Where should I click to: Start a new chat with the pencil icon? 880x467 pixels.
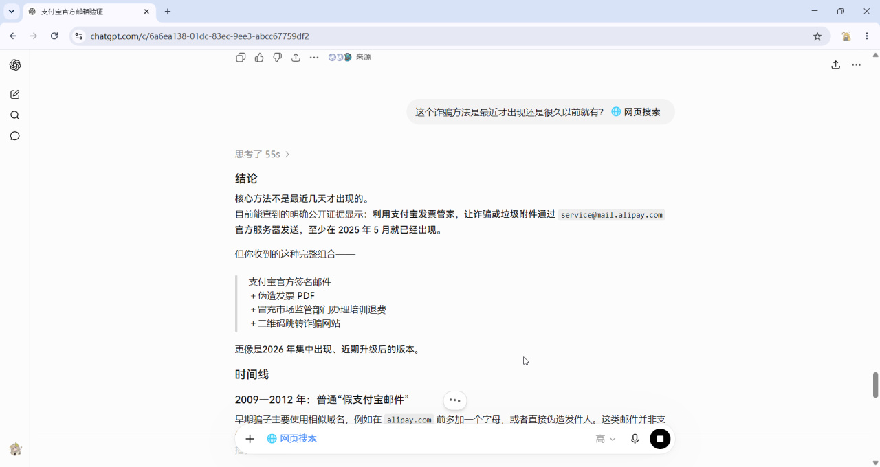point(15,95)
